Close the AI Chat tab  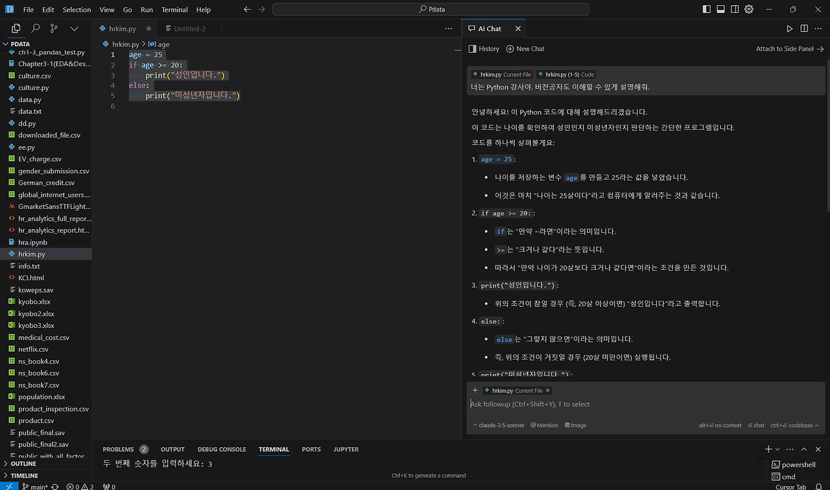(x=518, y=29)
